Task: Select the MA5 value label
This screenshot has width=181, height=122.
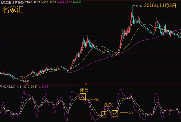Action: point(34,2)
